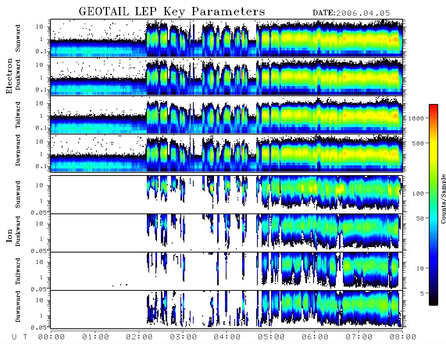Select the 1000 color bar tick label

point(416,118)
